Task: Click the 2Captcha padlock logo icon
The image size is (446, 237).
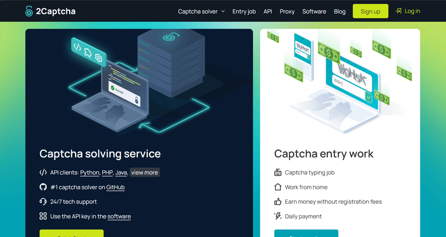Action: (29, 11)
